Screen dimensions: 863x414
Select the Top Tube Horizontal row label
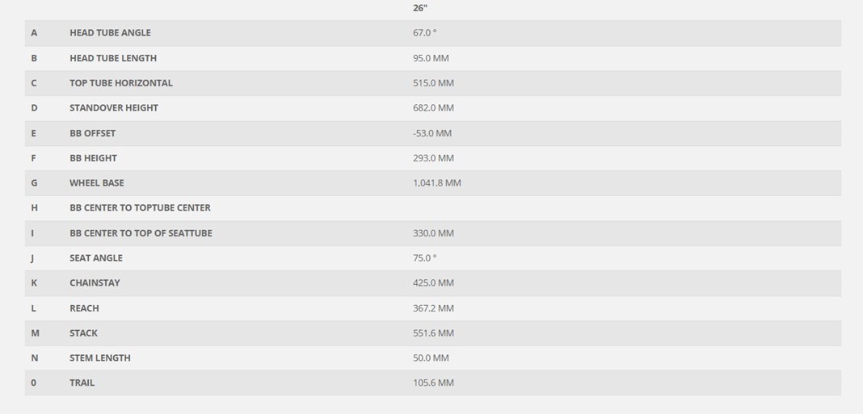click(121, 83)
